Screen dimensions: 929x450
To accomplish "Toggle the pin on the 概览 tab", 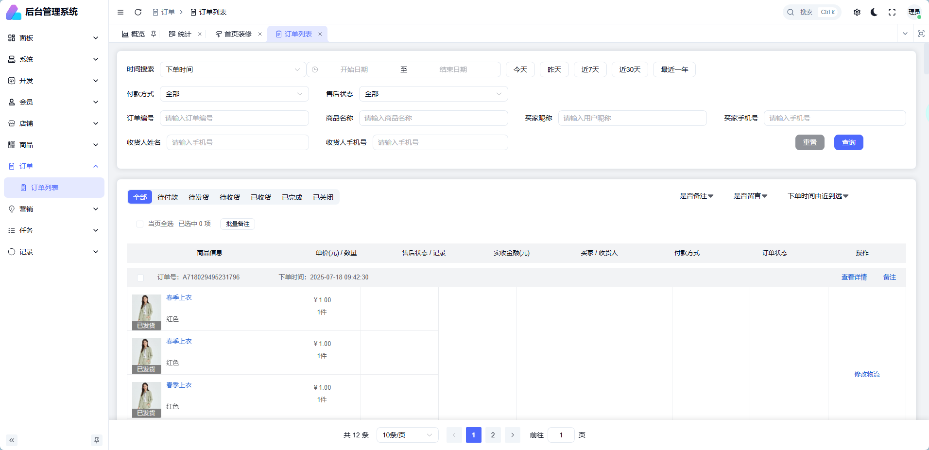I will point(154,34).
